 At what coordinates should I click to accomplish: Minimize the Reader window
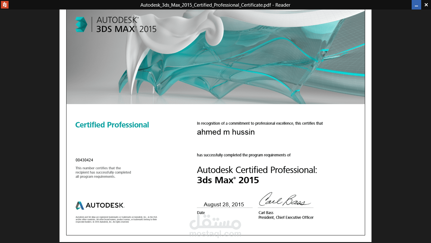tap(416, 5)
